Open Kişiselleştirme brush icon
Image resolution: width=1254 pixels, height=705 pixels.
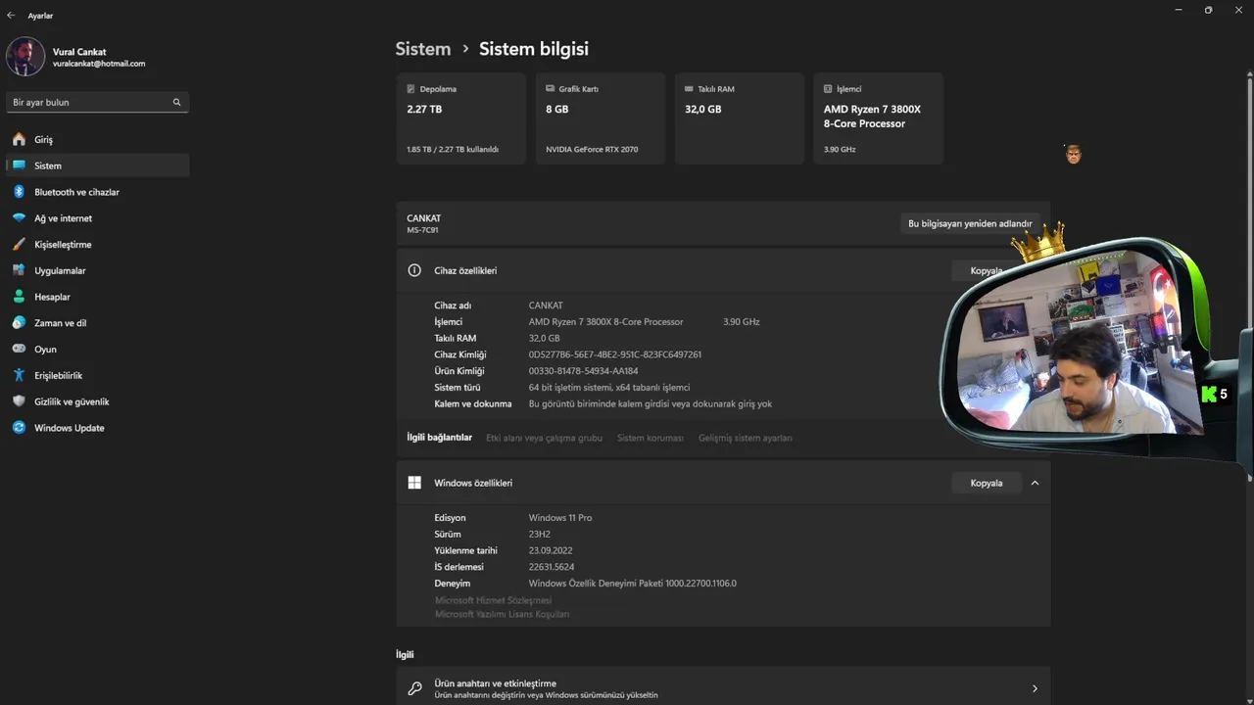[19, 245]
